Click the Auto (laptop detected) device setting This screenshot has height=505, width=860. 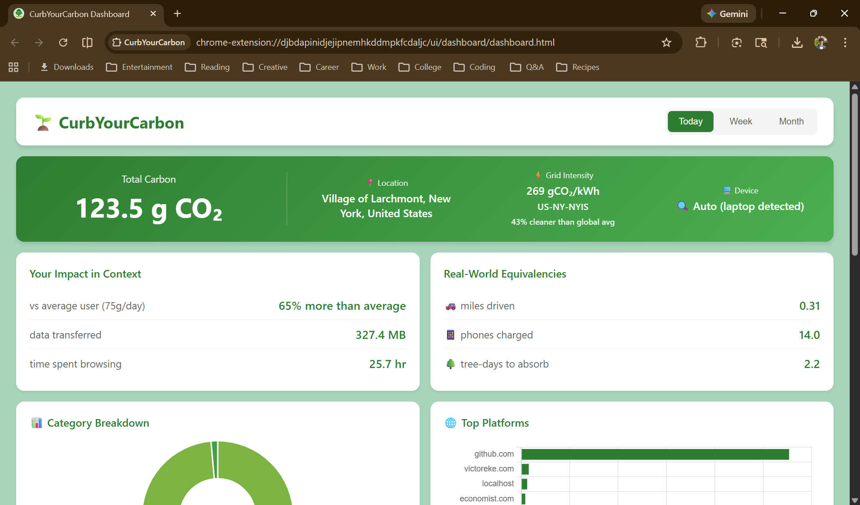[741, 206]
